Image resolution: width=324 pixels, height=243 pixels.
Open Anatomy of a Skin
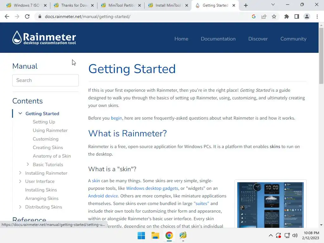tap(52, 156)
